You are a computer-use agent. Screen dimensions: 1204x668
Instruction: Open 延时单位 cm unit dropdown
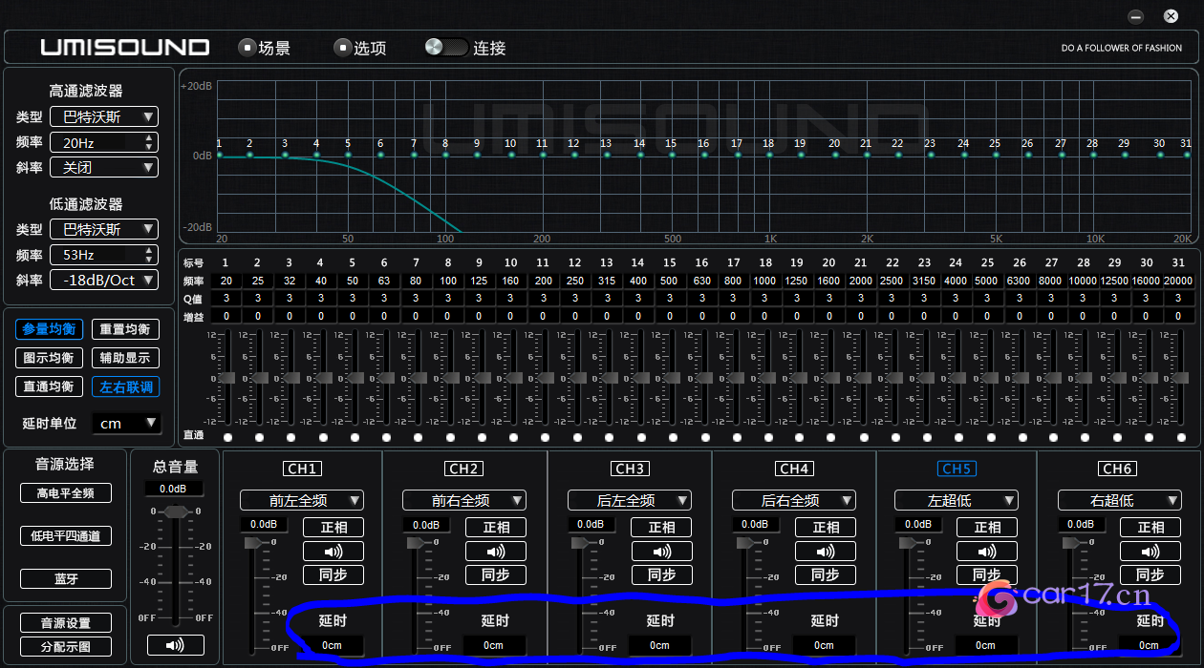(127, 423)
